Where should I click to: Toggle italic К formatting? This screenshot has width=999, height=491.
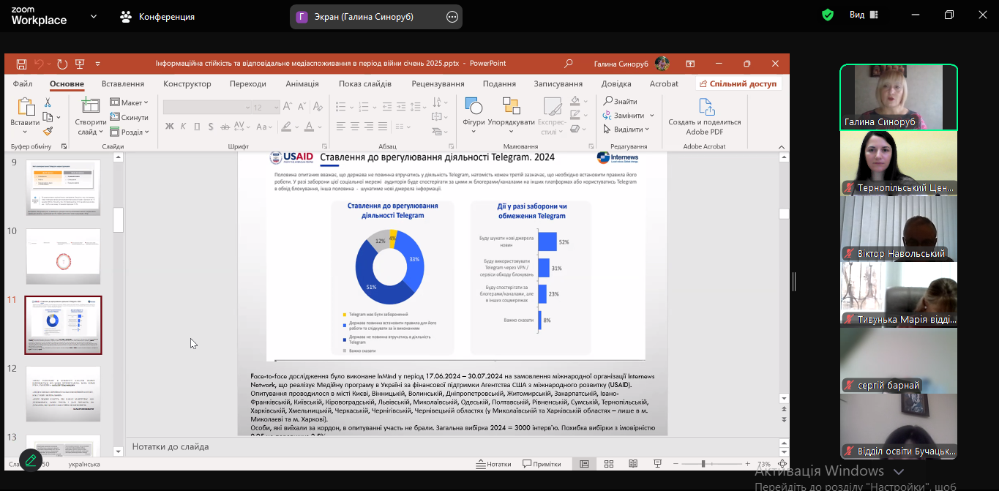pyautogui.click(x=184, y=127)
